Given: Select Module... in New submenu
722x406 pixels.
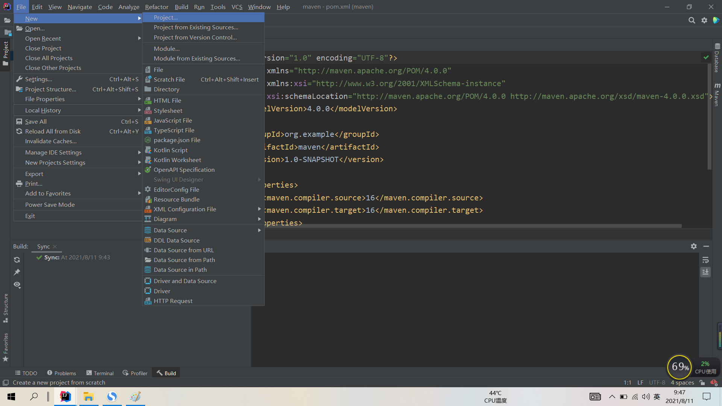Looking at the screenshot, I should tap(167, 48).
